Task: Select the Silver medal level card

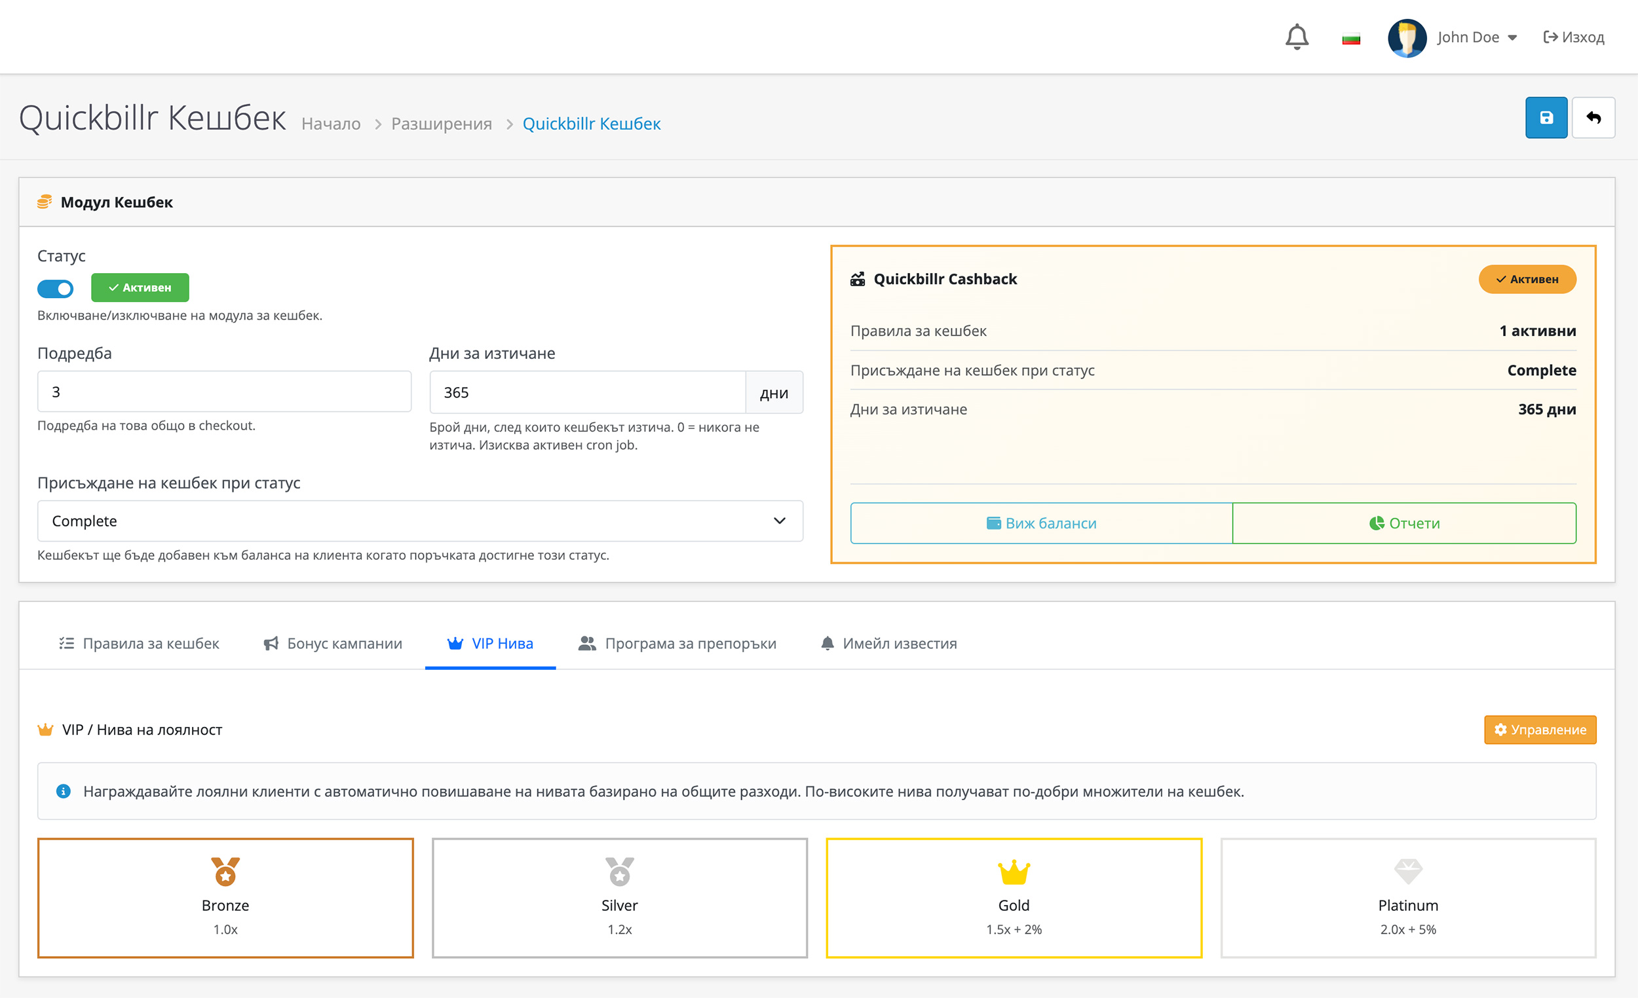Action: point(619,897)
